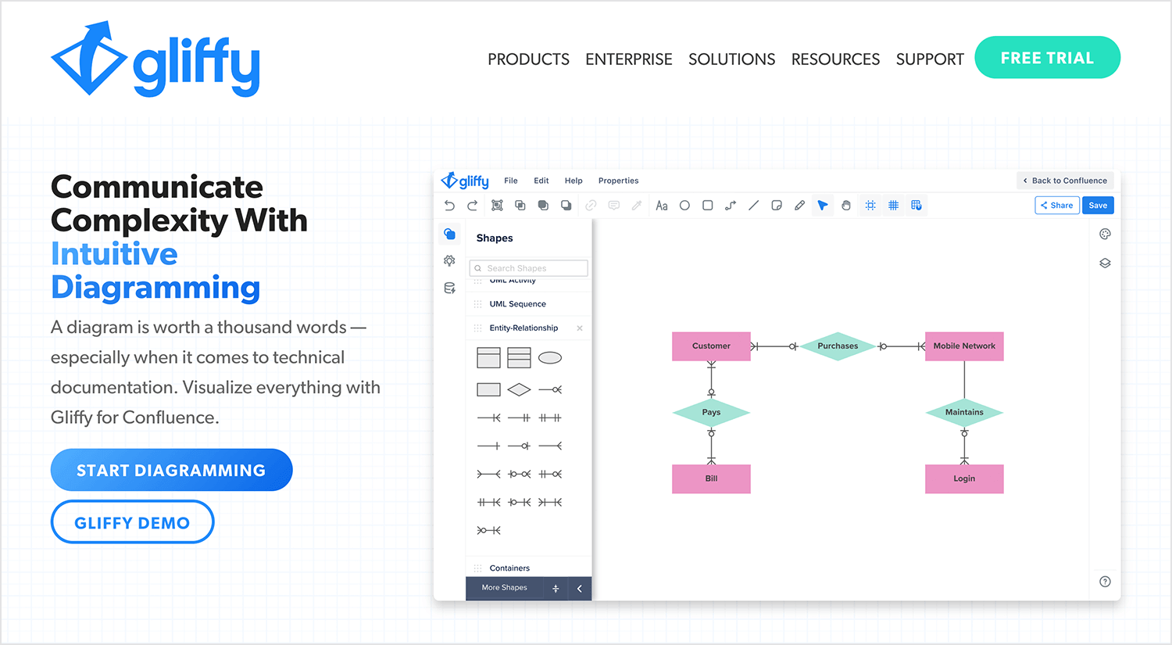Select the connector tool
Viewport: 1172px width, 645px height.
tap(731, 206)
